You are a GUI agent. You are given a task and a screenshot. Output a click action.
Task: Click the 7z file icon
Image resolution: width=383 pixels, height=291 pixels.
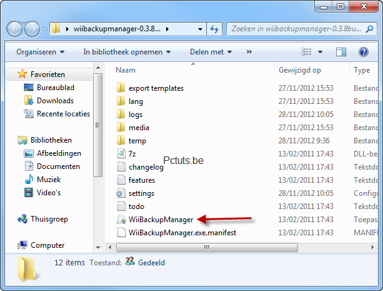(121, 153)
